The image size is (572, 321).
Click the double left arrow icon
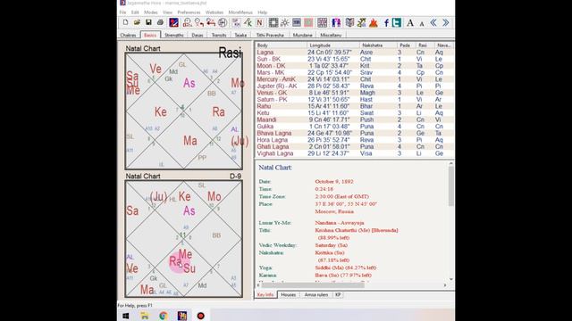(433, 22)
